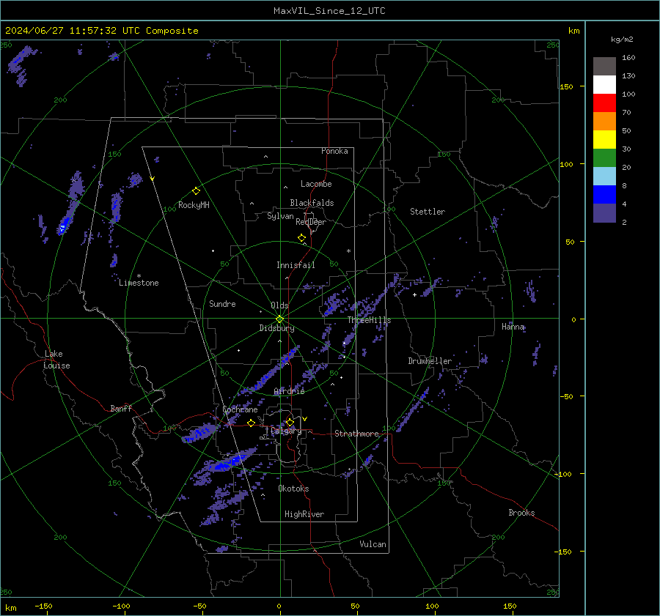Screen dimensions: 660x616
Task: Click the Olds city label
Action: (x=279, y=305)
